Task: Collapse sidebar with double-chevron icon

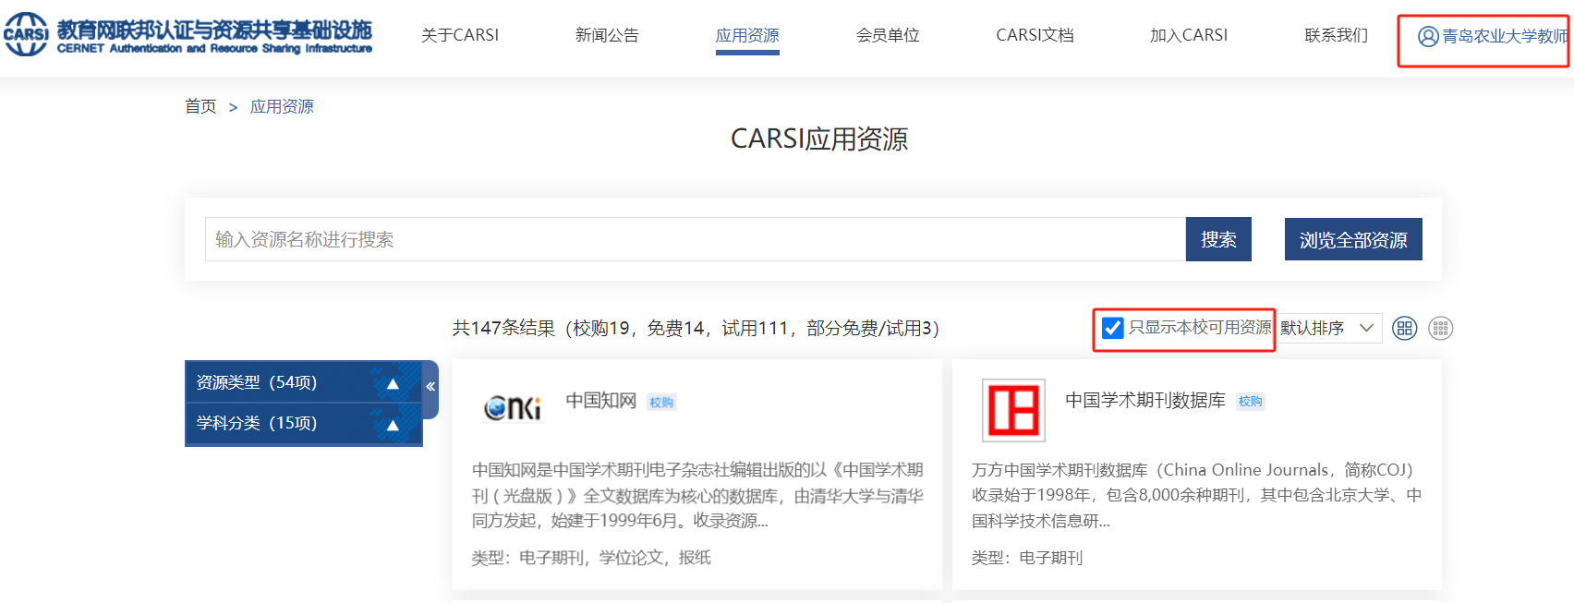Action: click(x=430, y=387)
